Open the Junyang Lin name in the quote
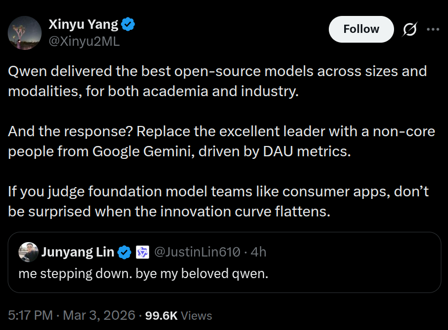This screenshot has height=330, width=448. click(77, 252)
